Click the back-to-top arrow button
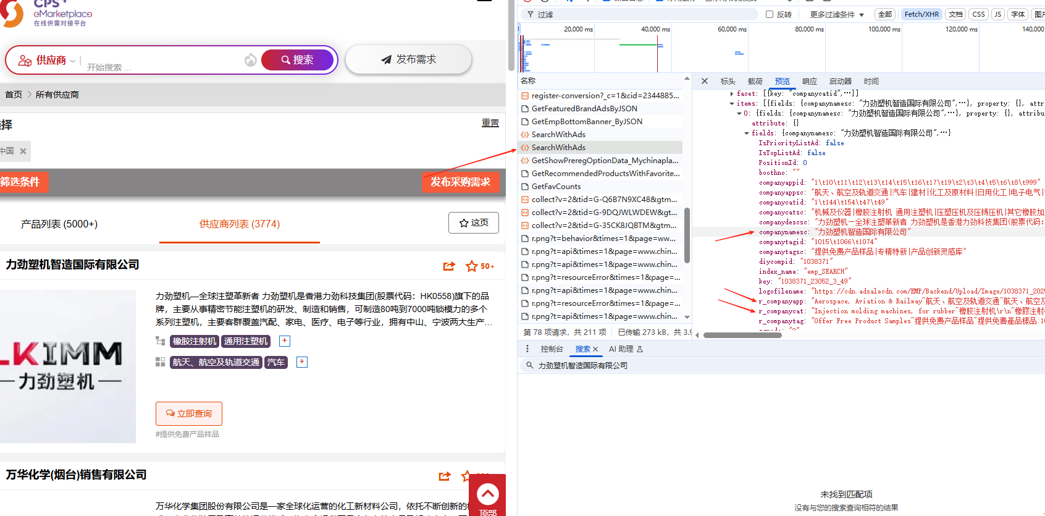Viewport: 1045px width, 516px height. (487, 495)
